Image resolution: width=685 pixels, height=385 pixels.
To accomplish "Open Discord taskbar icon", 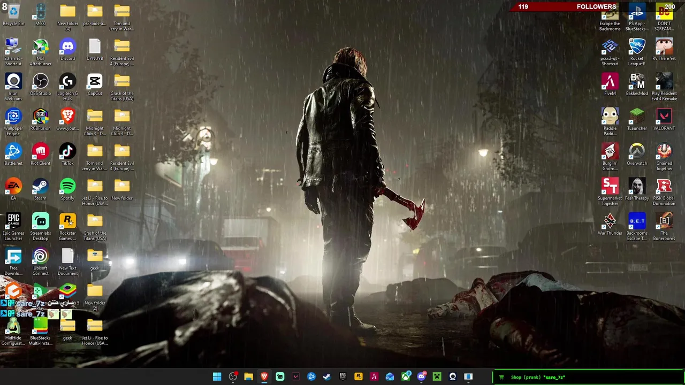I will tap(421, 377).
